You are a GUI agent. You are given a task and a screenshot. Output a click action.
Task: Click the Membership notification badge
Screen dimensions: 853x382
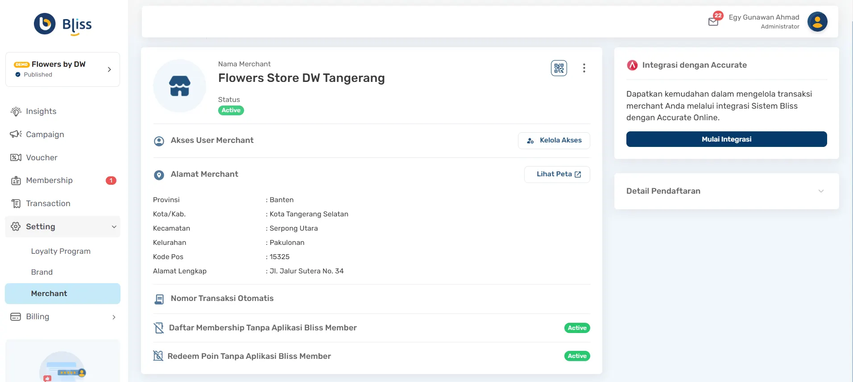coord(111,180)
